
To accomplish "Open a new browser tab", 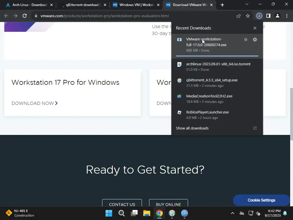I will [x=222, y=5].
